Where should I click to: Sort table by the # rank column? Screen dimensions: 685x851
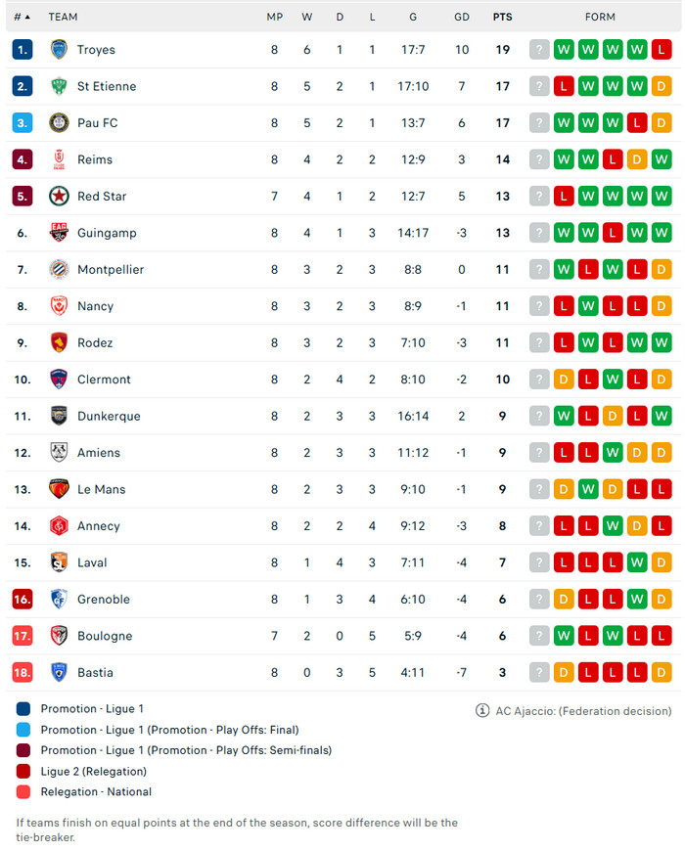[x=22, y=17]
